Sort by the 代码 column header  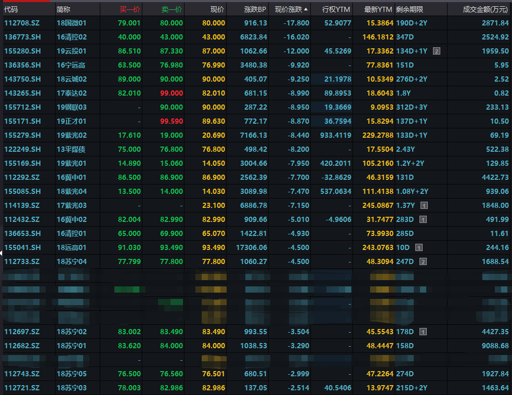[x=11, y=9]
